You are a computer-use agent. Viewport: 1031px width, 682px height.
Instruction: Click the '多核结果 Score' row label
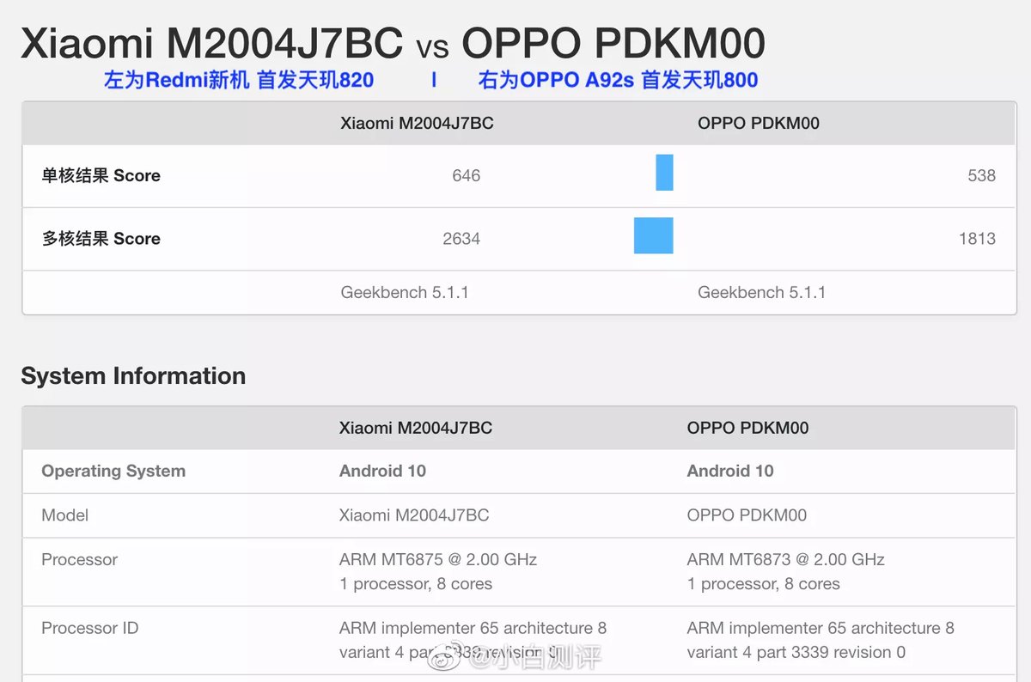tap(101, 239)
